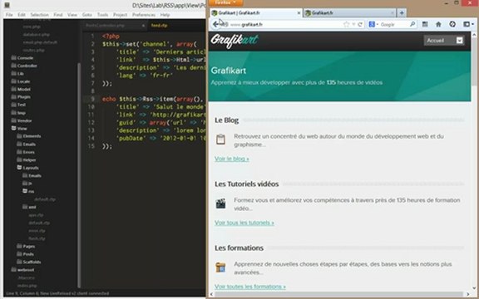
Task: Follow the 'Voir le blog' link
Action: point(231,159)
